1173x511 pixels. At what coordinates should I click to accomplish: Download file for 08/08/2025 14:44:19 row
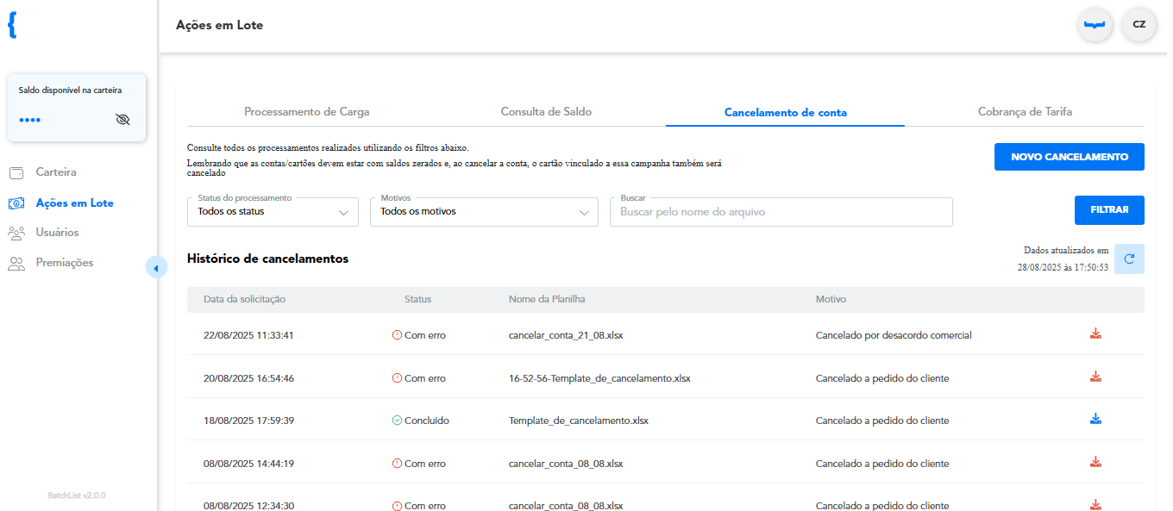pyautogui.click(x=1095, y=462)
